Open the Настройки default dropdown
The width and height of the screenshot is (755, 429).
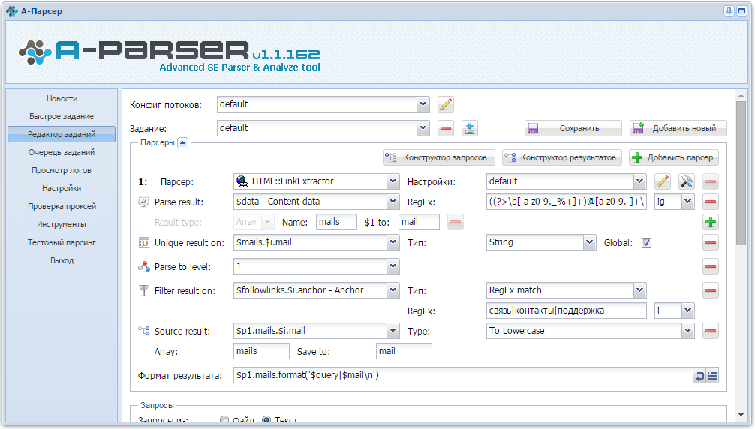click(x=639, y=181)
